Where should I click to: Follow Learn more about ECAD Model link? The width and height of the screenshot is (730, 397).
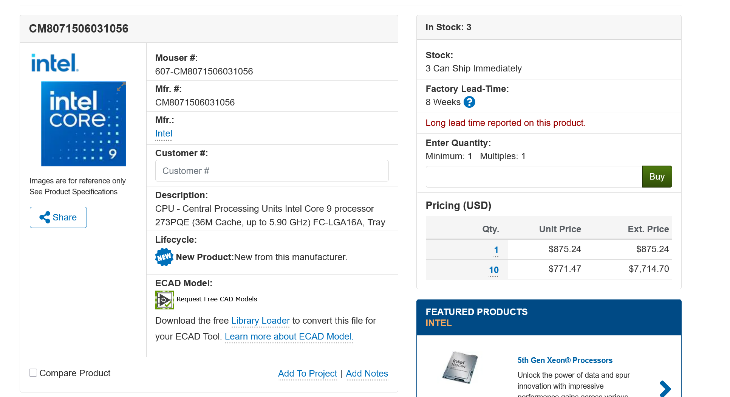click(289, 337)
